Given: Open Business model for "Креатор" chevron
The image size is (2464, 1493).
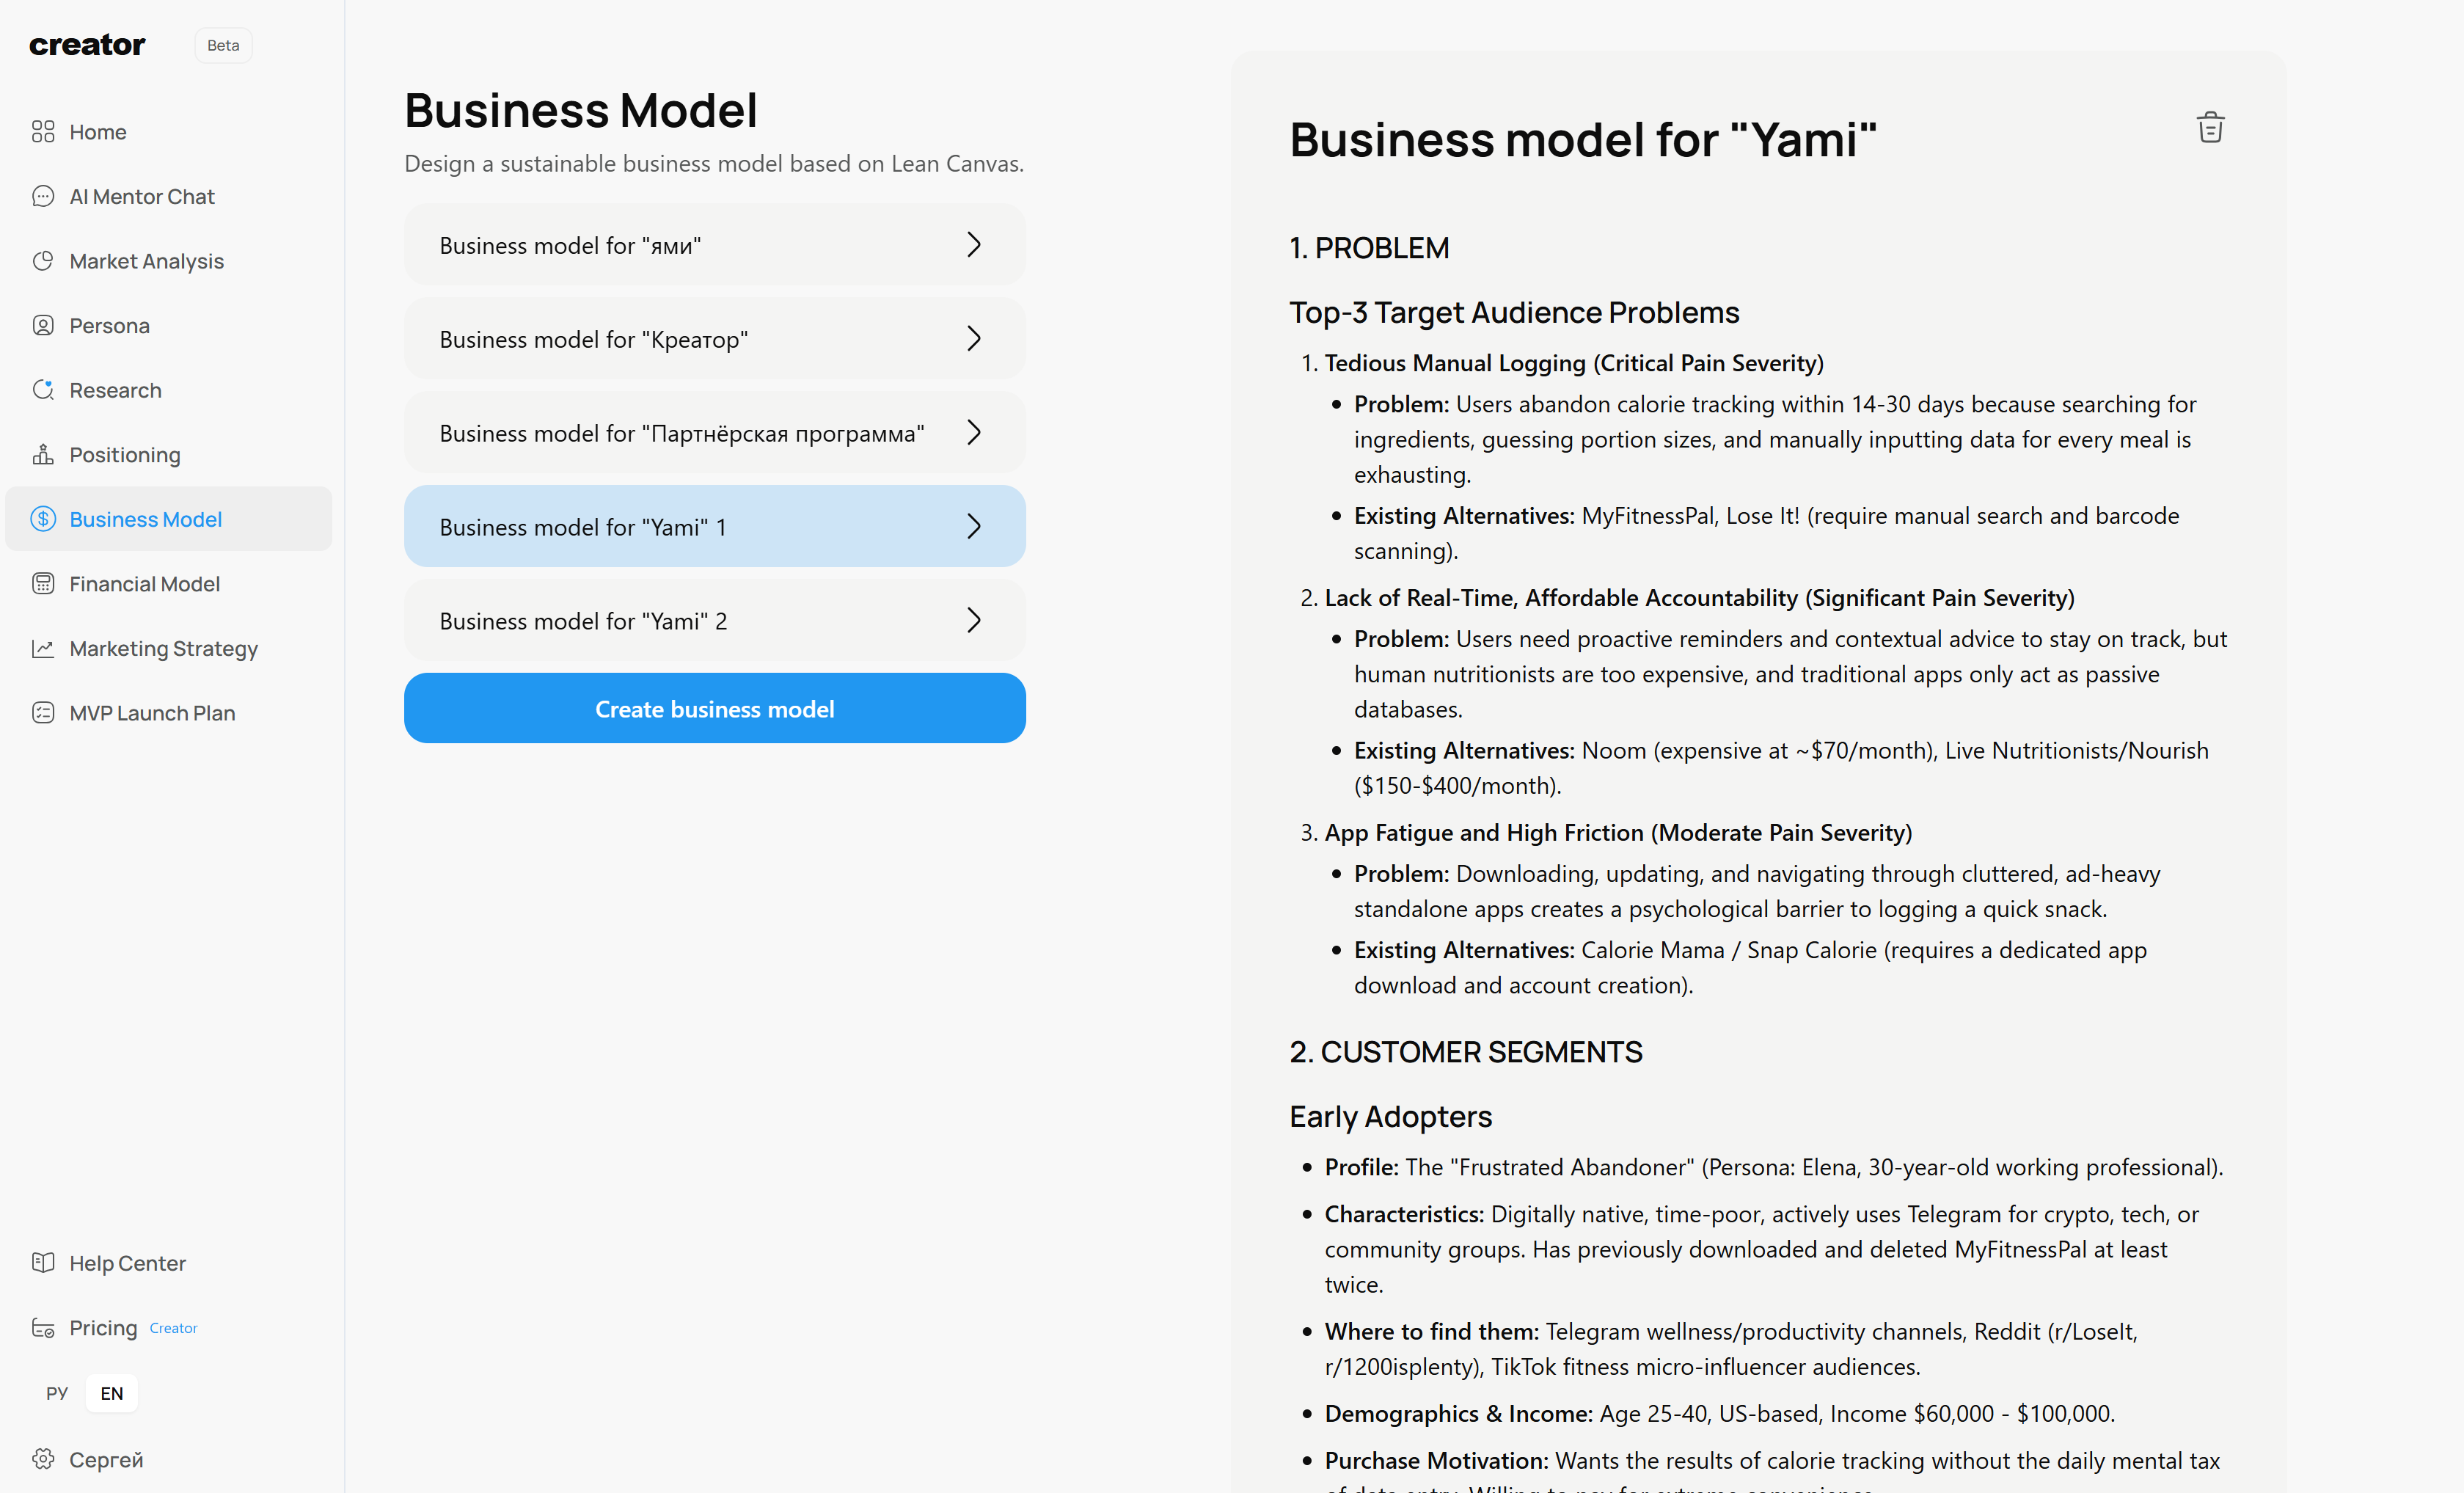Looking at the screenshot, I should click(x=974, y=338).
